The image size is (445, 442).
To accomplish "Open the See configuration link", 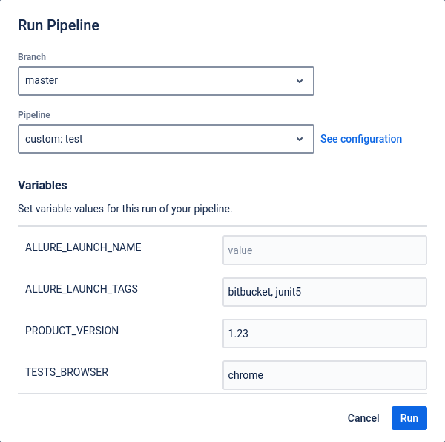I will tap(361, 139).
